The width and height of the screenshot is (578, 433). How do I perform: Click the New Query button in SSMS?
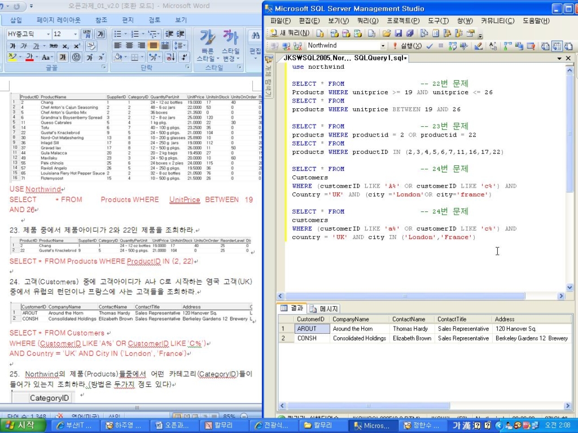point(290,33)
